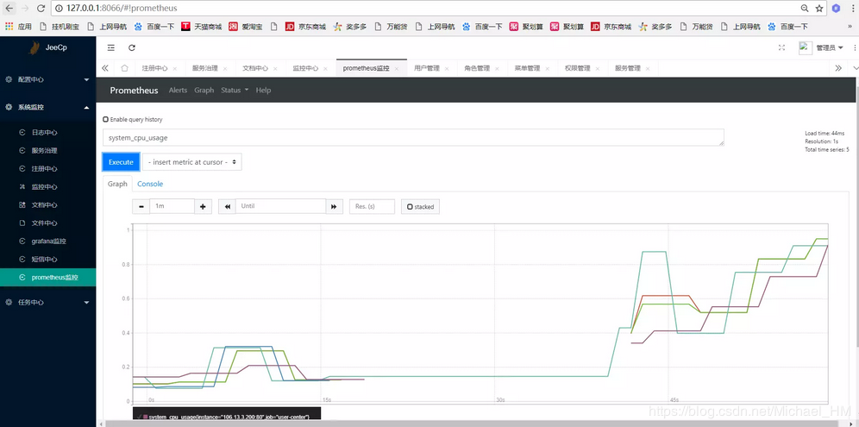
Task: Rewind graph end time
Action: pyautogui.click(x=227, y=207)
